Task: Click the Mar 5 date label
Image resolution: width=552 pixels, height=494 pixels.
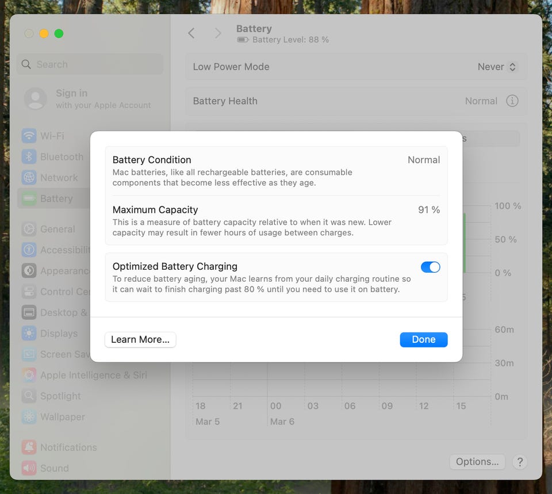Action: (x=208, y=422)
